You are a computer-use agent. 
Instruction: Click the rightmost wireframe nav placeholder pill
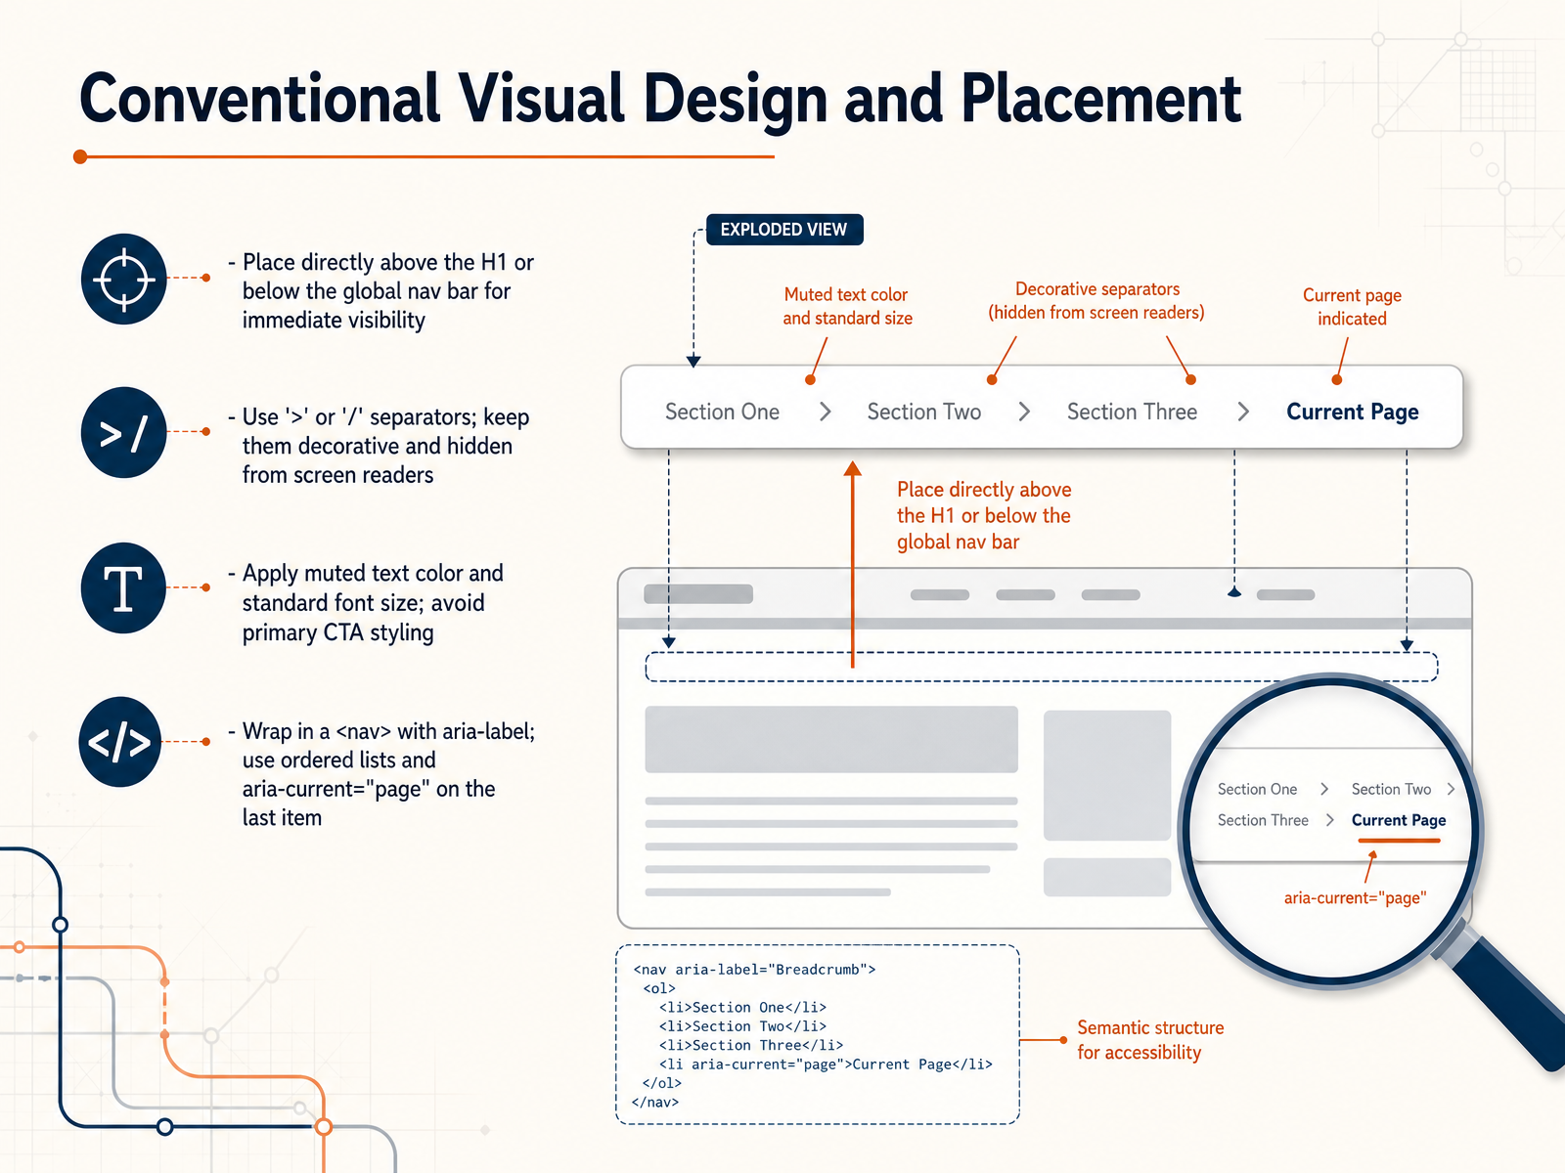coord(1285,595)
